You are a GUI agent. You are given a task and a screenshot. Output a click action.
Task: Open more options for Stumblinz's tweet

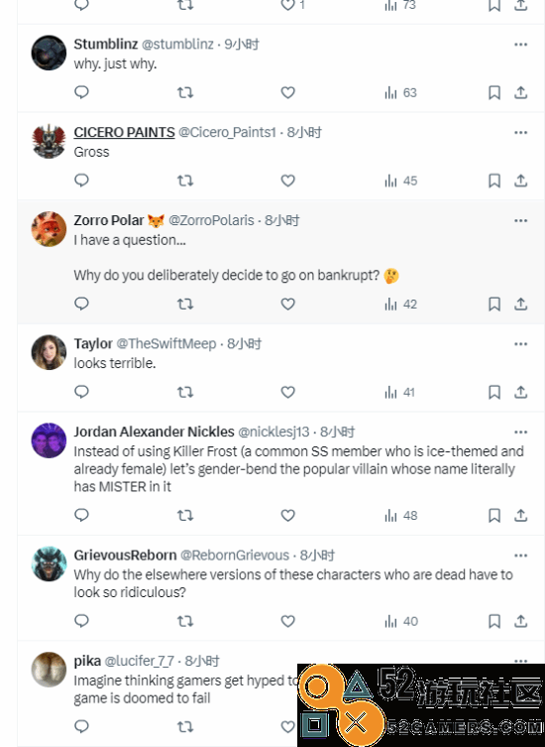[x=521, y=45]
